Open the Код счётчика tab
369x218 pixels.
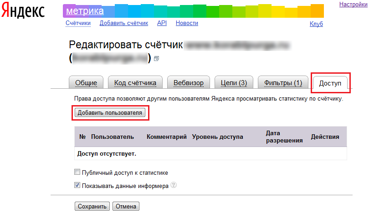pos(135,83)
